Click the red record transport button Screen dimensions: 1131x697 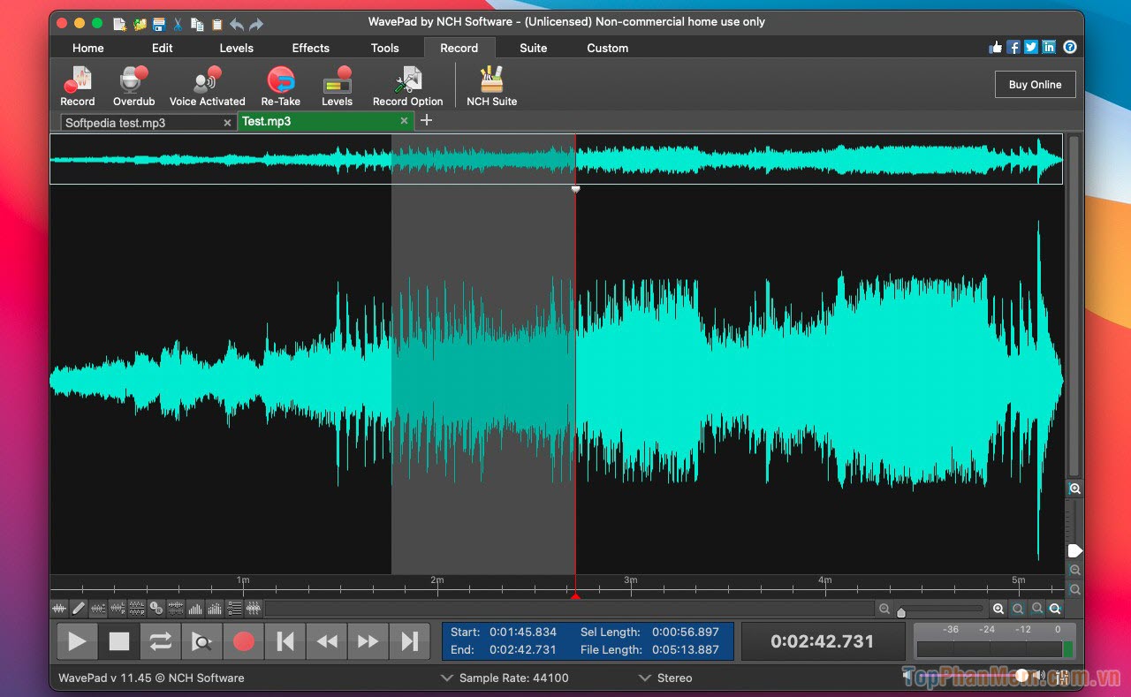point(244,641)
